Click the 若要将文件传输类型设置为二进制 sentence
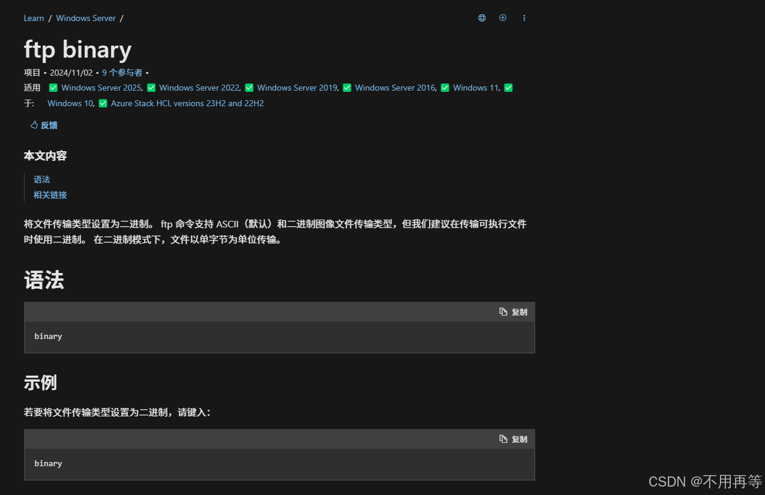 pyautogui.click(x=118, y=413)
